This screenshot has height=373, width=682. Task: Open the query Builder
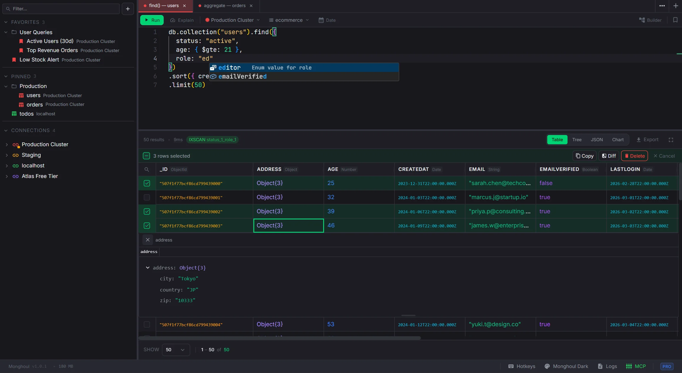650,20
